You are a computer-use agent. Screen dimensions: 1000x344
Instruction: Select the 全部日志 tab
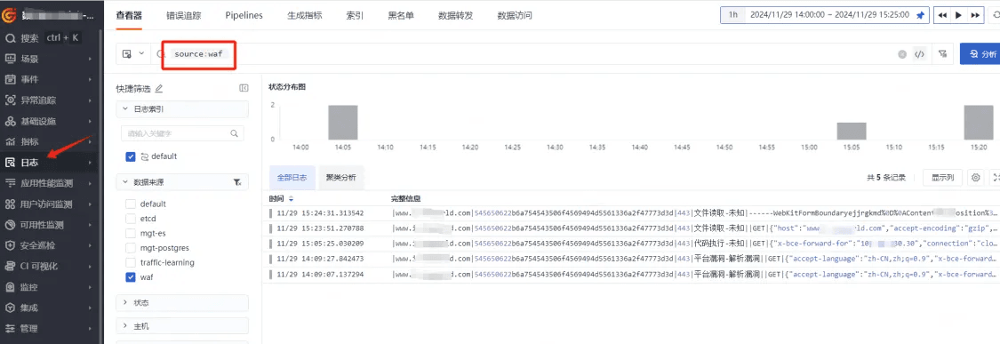tap(292, 178)
